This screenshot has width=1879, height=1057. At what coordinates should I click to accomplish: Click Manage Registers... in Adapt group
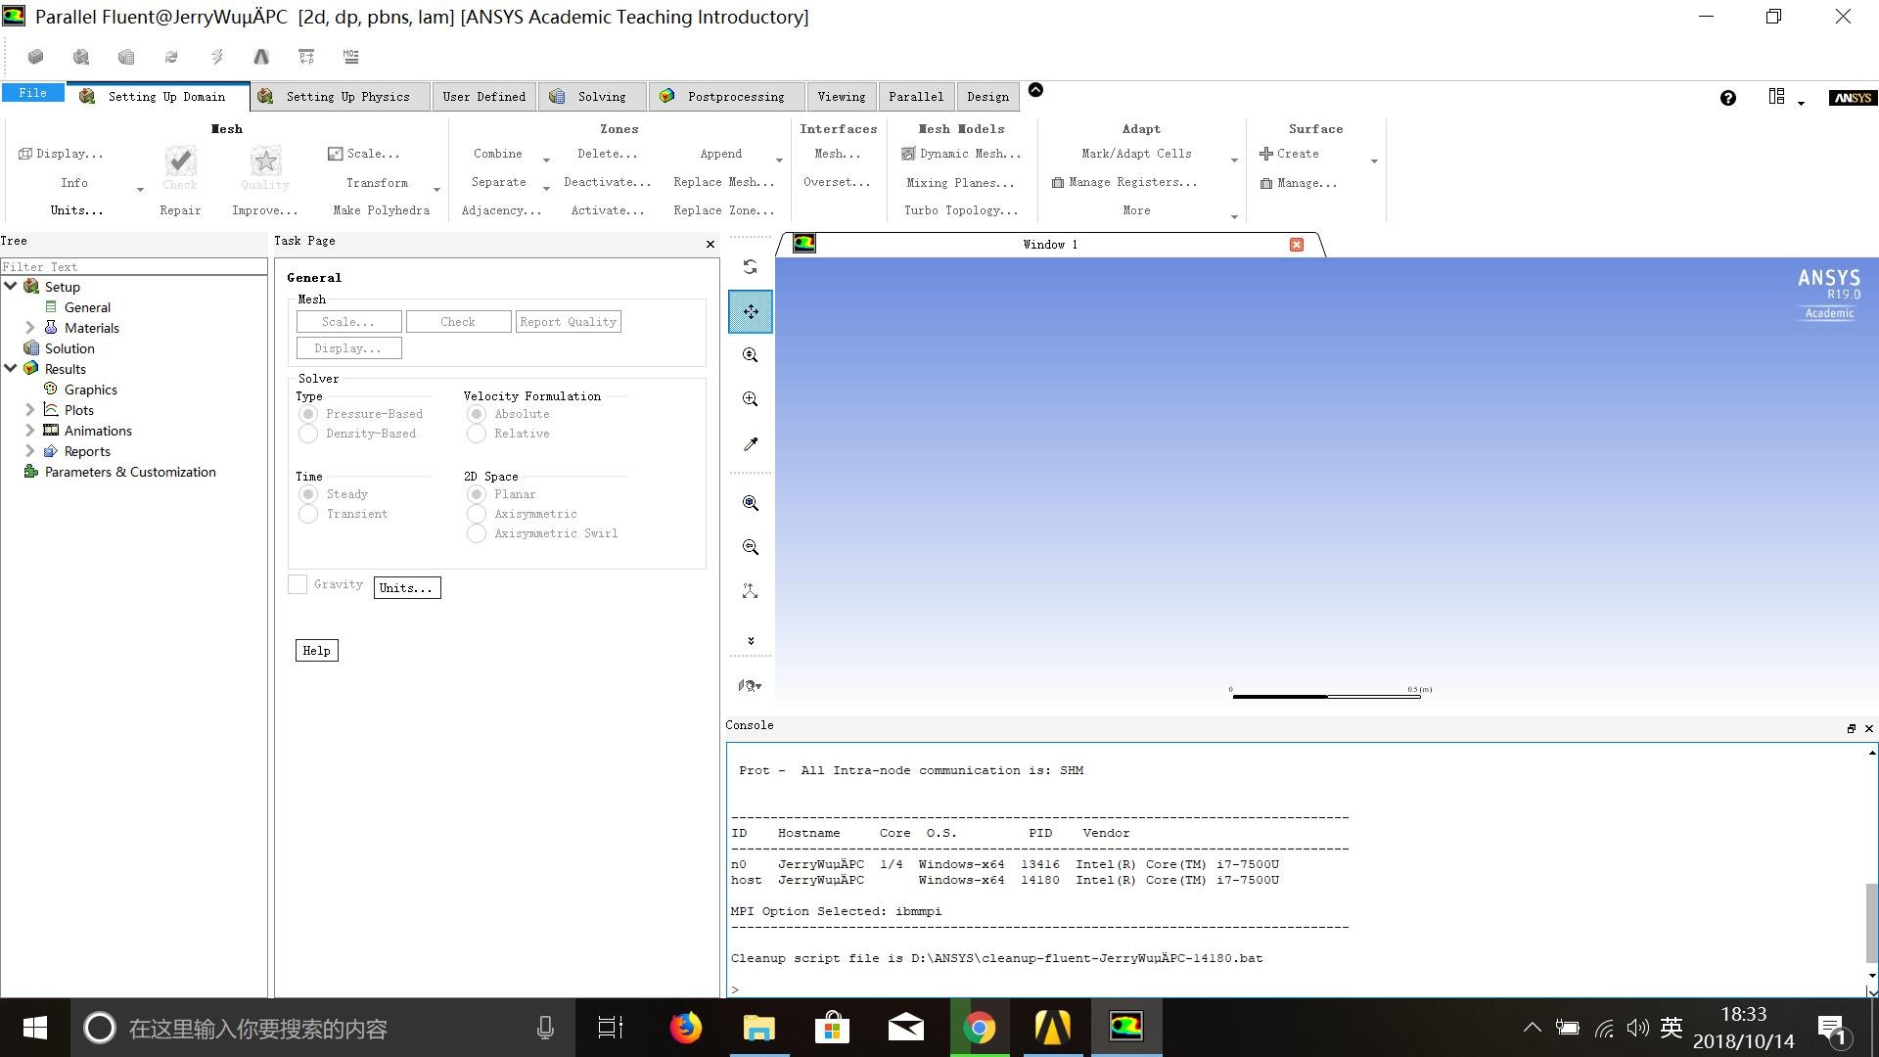pos(1124,182)
